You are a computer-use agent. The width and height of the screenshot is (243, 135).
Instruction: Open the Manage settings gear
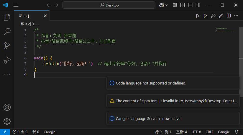coord(7,121)
